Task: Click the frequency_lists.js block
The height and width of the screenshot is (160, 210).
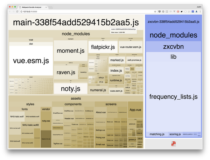Action: 174,96
